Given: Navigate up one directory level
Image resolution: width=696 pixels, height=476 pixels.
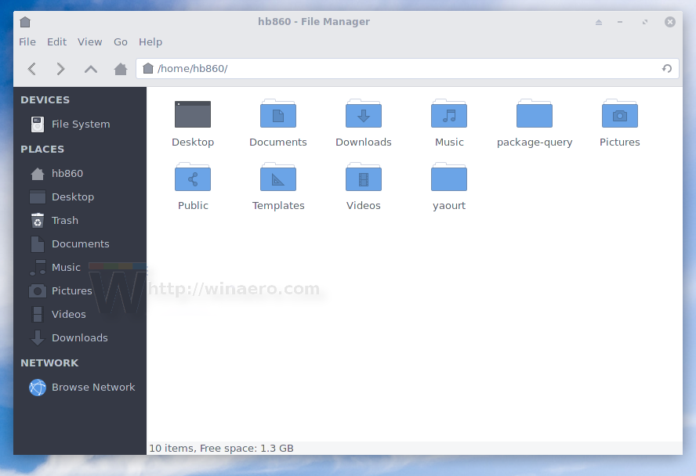Looking at the screenshot, I should pyautogui.click(x=90, y=69).
